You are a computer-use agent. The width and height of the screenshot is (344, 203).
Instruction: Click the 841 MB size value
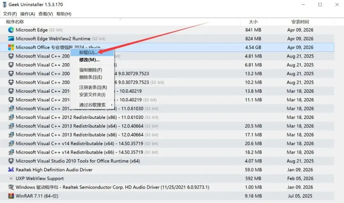pos(253,30)
